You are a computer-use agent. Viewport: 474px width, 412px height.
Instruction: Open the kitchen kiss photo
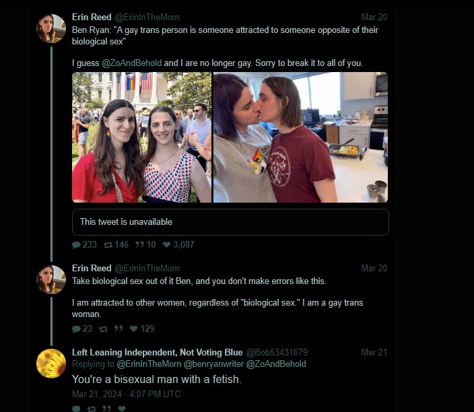click(300, 137)
